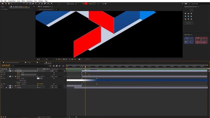The width and height of the screenshot is (210, 118).
Task: Hide layer 2 with its eye icon
Action: 1,76
